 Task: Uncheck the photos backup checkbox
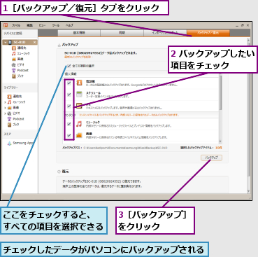click(69, 135)
